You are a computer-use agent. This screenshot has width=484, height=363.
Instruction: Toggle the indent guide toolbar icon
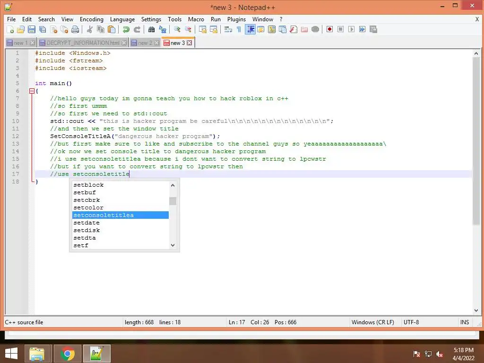coord(250,29)
